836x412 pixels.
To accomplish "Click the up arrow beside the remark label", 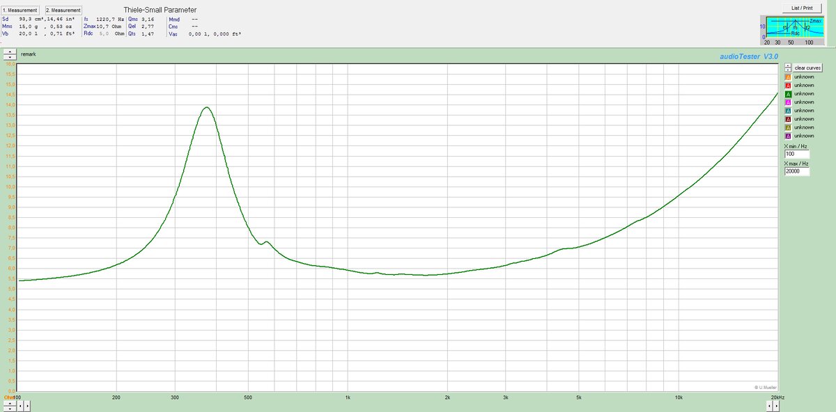I will click(x=10, y=51).
